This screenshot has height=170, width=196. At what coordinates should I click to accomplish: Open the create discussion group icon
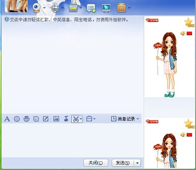click(x=91, y=8)
